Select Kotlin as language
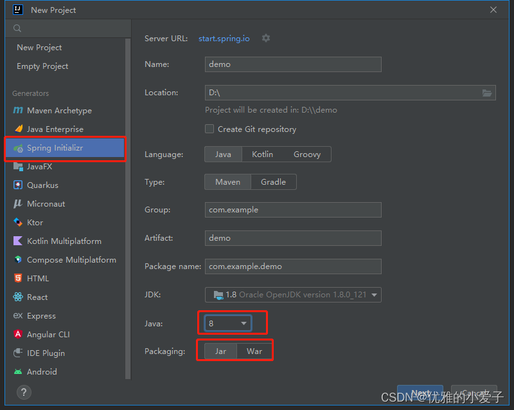Viewport: 514px width, 410px height. [262, 154]
